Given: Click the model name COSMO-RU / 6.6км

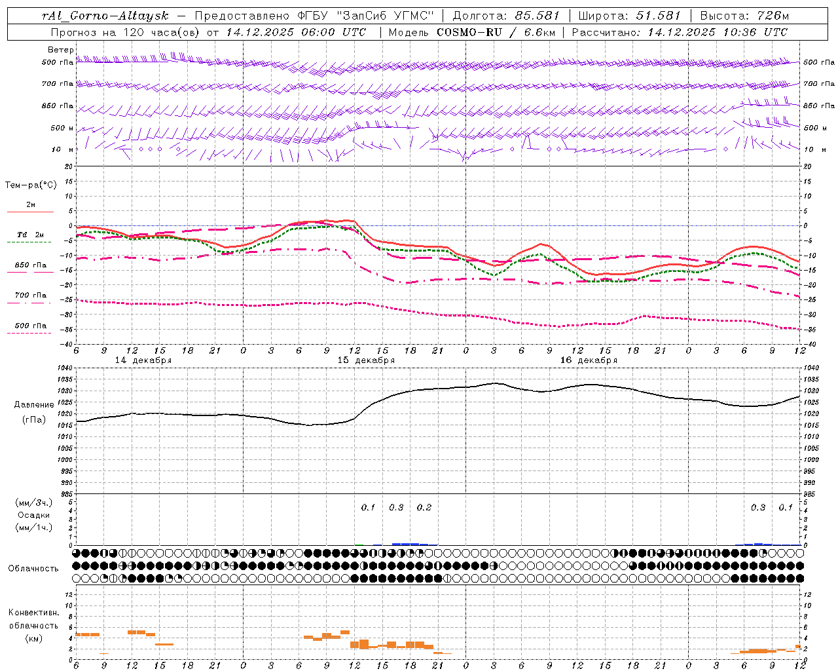Looking at the screenshot, I should coord(495,32).
